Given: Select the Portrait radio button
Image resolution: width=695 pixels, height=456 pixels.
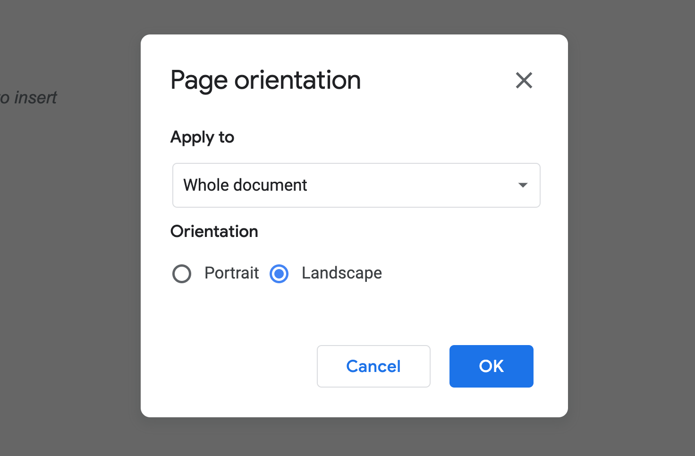Looking at the screenshot, I should click(x=182, y=274).
